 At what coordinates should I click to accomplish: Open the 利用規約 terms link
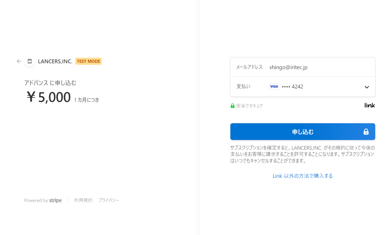tap(83, 200)
